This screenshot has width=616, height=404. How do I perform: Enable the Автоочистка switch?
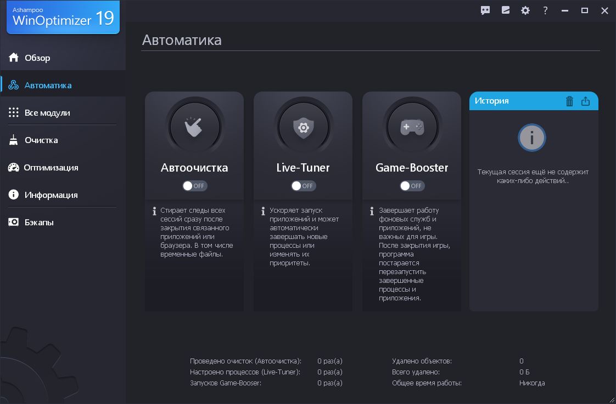[194, 186]
